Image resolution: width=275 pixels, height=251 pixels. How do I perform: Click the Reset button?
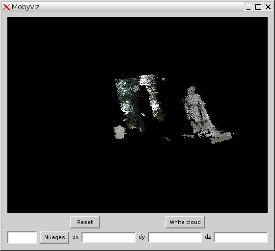tap(85, 222)
